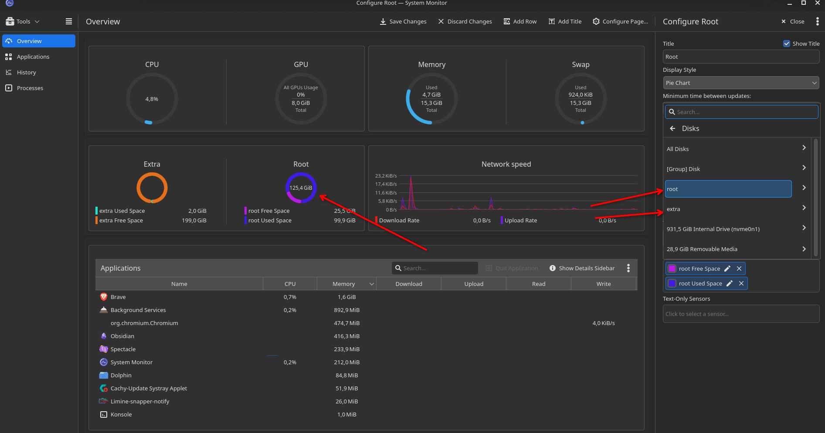Click the Extra pie chart

(152, 188)
